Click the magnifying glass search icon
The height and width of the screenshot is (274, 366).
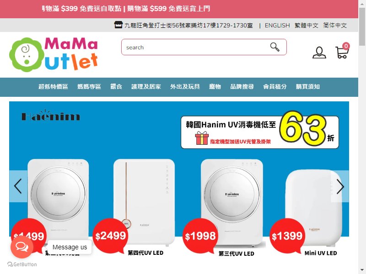275,47
